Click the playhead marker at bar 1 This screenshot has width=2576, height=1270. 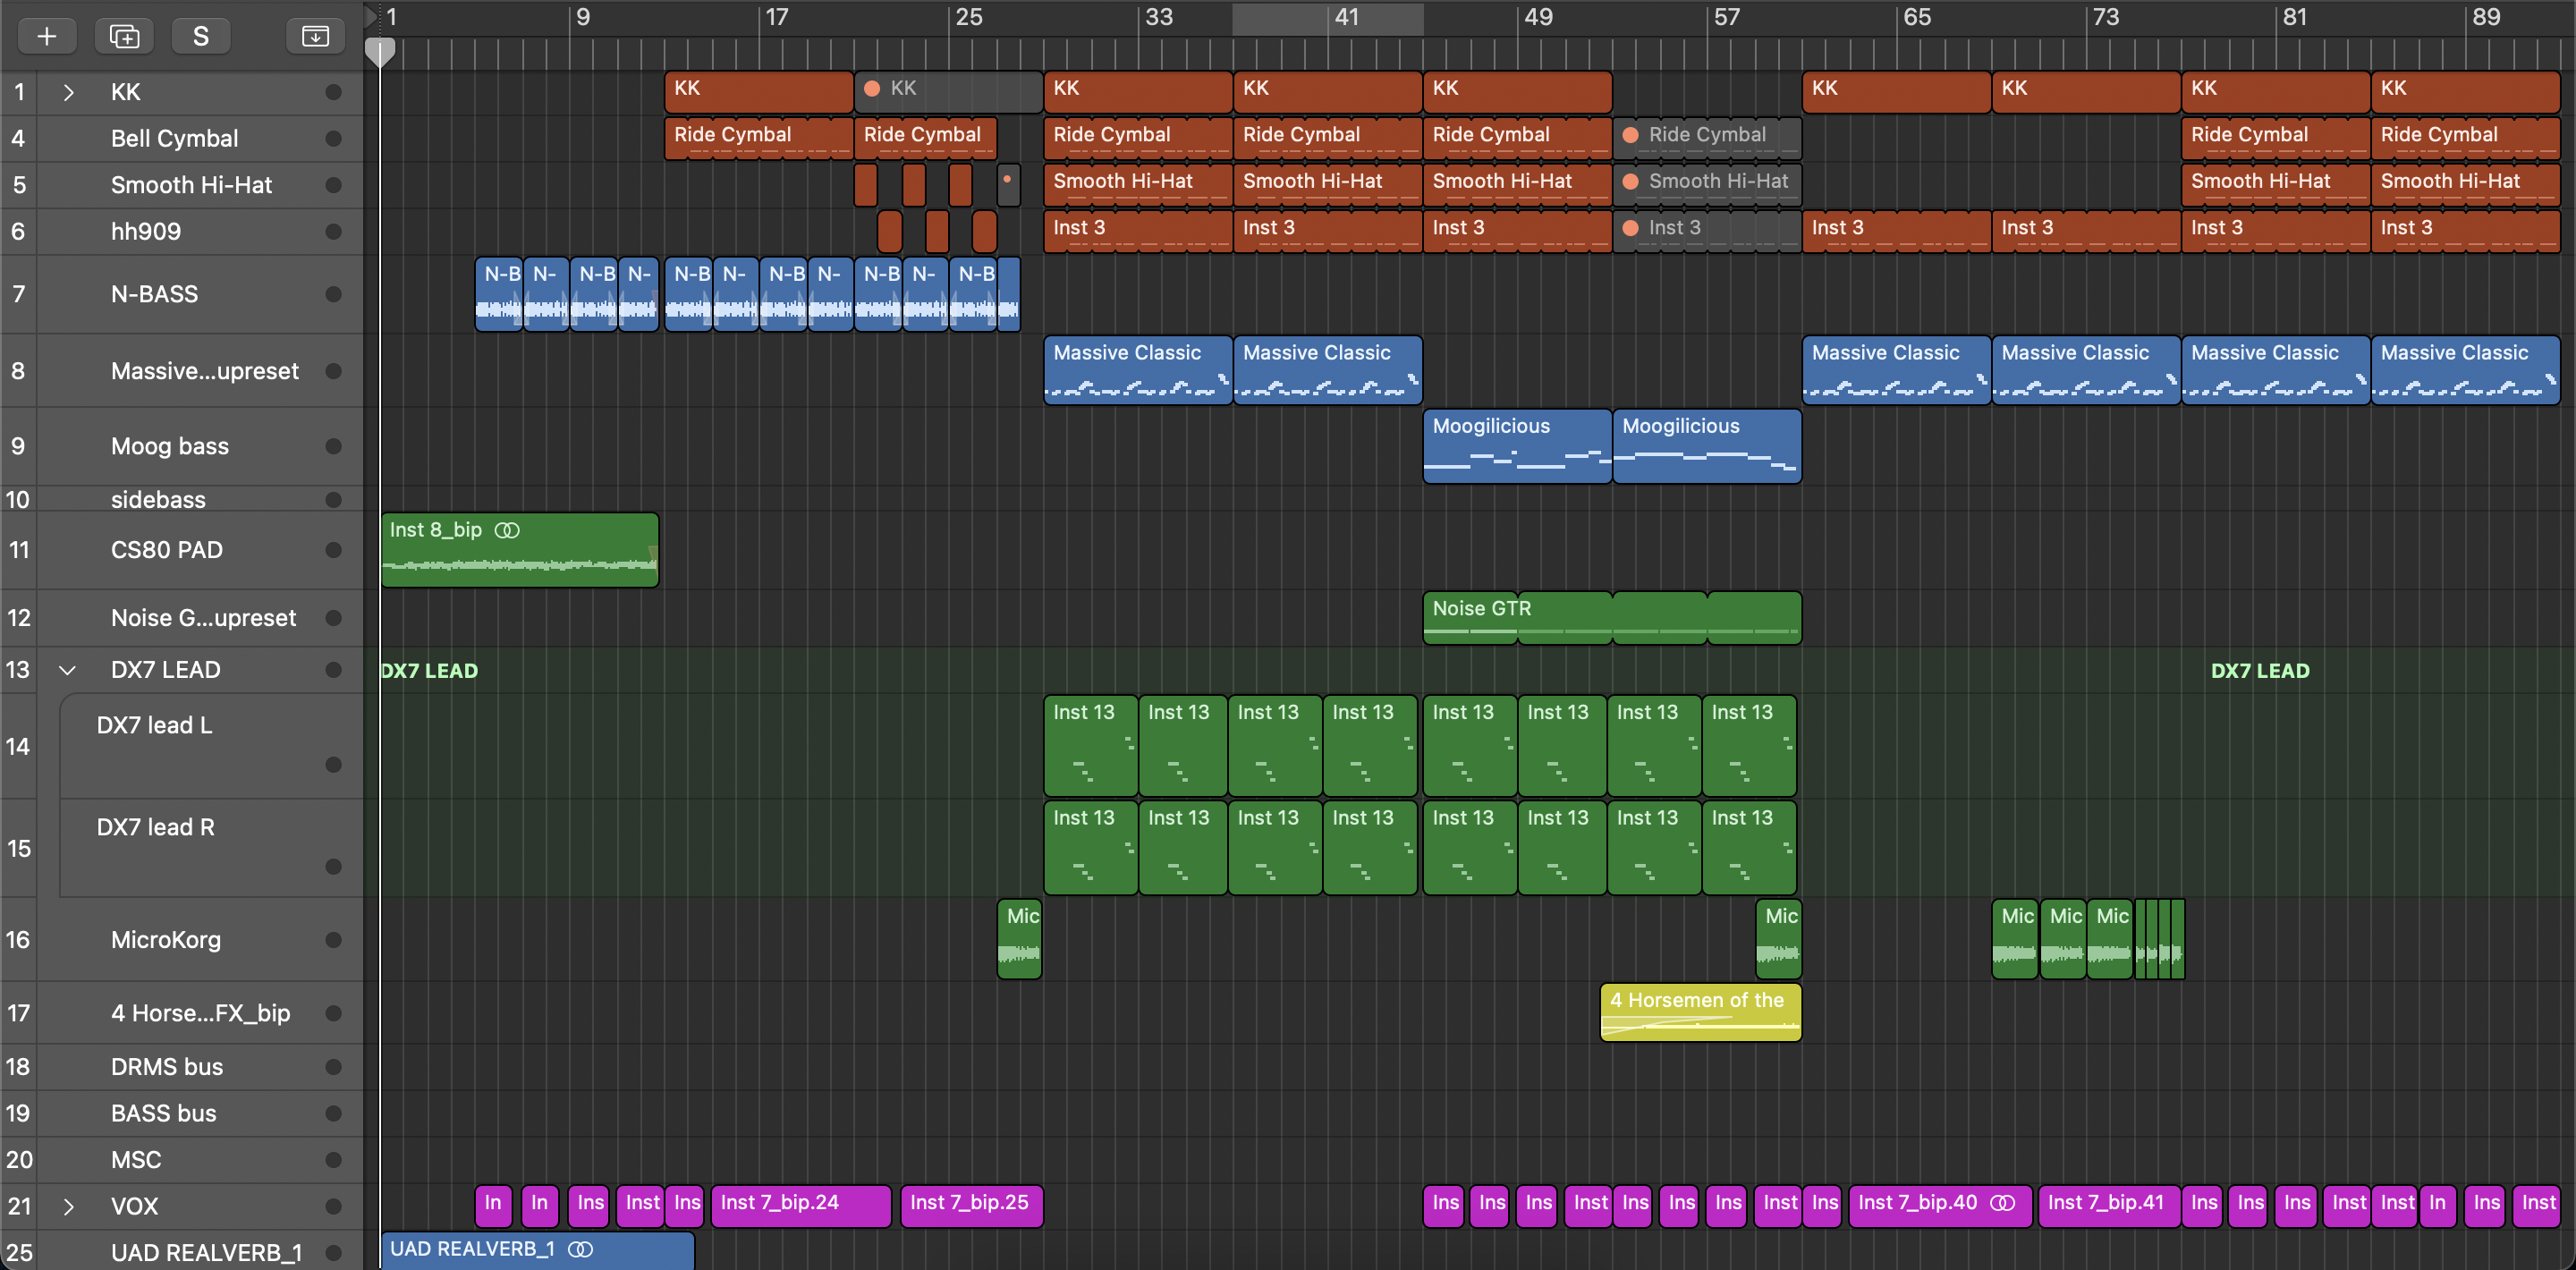(380, 50)
